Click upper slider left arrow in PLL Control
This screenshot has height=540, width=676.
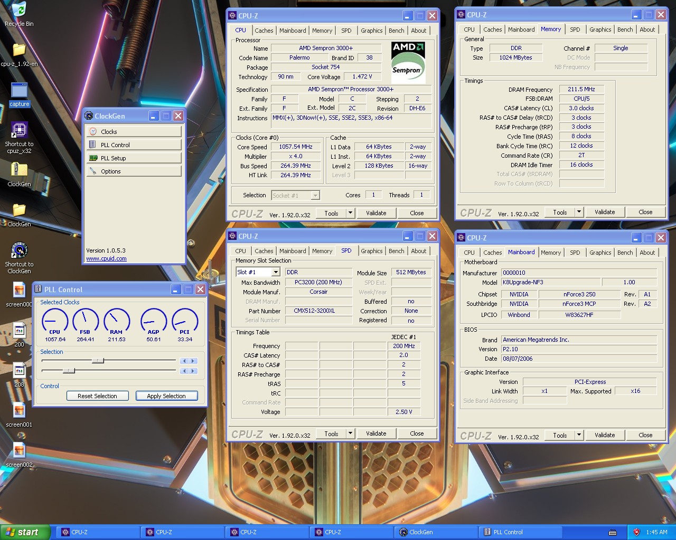point(184,361)
